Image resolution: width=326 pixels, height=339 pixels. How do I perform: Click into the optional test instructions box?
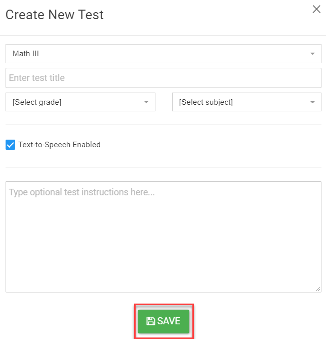[x=164, y=237]
